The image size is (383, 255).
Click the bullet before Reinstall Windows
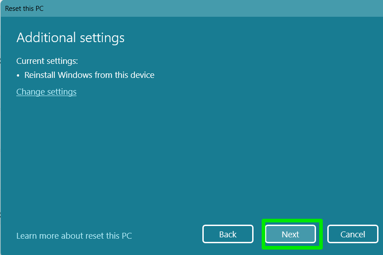[19, 76]
